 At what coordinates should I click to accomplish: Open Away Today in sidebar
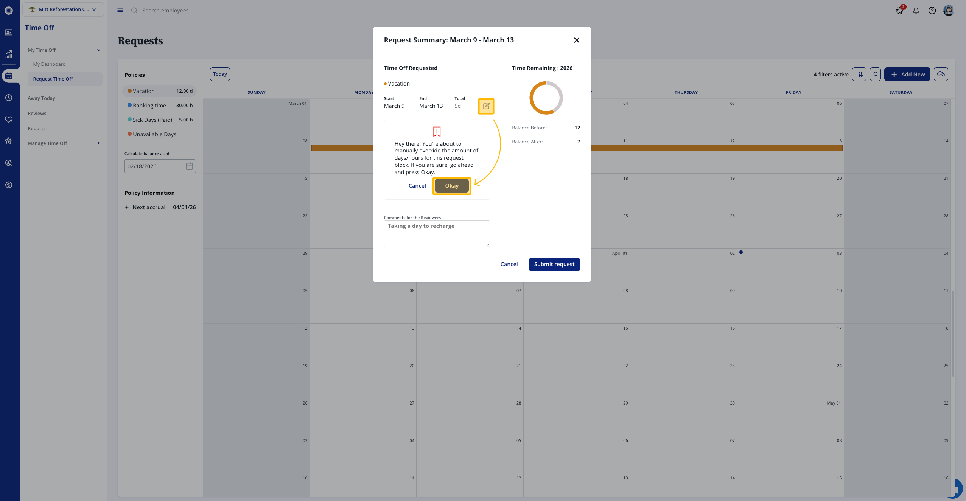coord(41,98)
